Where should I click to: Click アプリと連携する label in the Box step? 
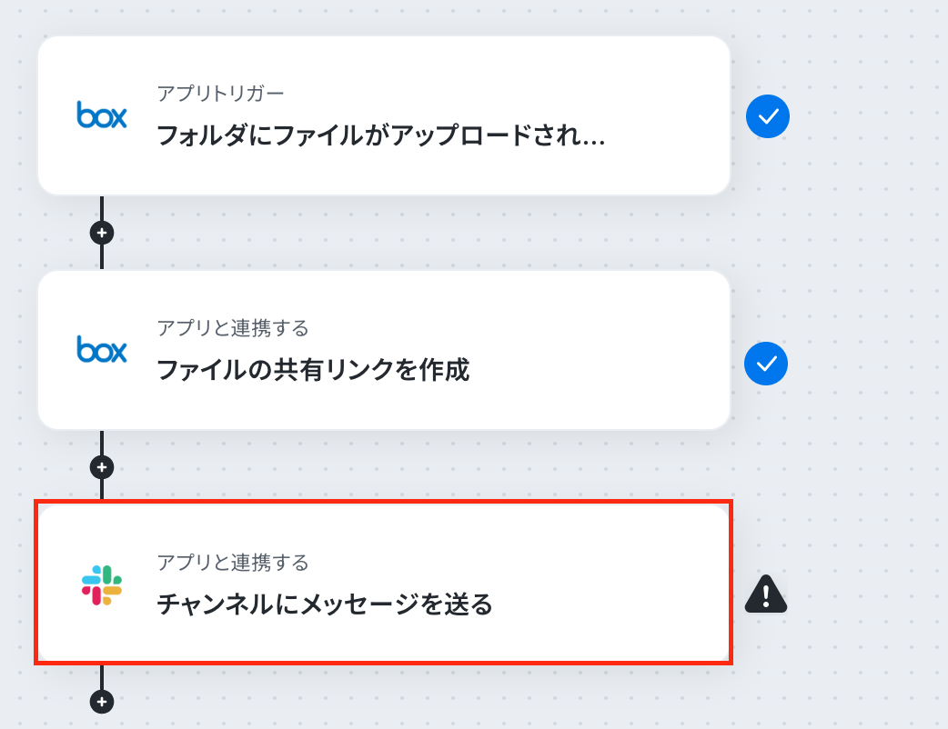[233, 328]
